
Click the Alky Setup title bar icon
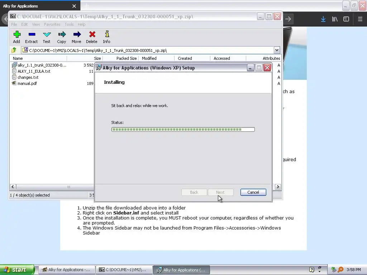pos(99,68)
